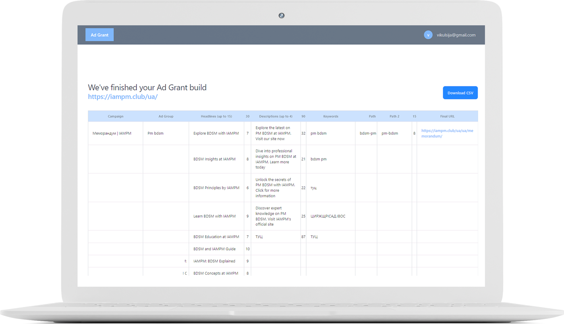The image size is (564, 324).
Task: Select the 'BDSM and IAMPM Guide' headline
Action: pos(214,249)
